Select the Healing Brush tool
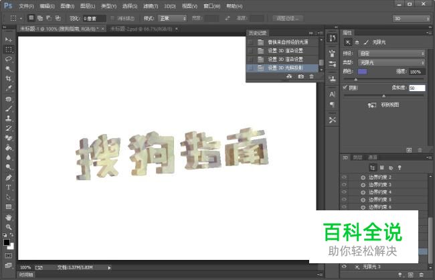Image resolution: width=435 pixels, height=280 pixels. pos(9,99)
